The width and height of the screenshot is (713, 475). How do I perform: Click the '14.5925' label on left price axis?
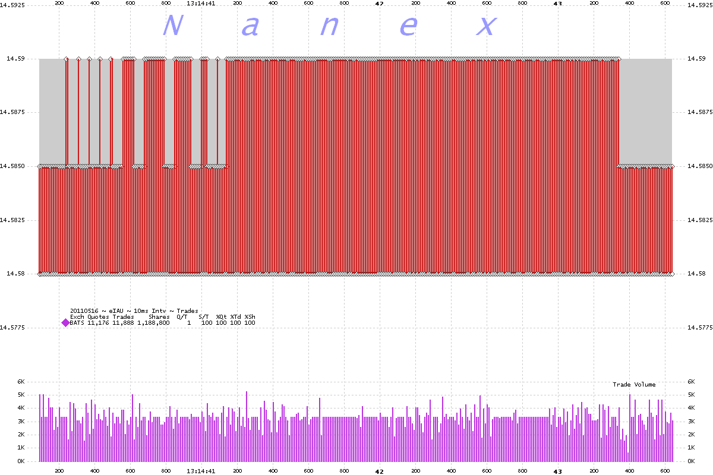12,5
